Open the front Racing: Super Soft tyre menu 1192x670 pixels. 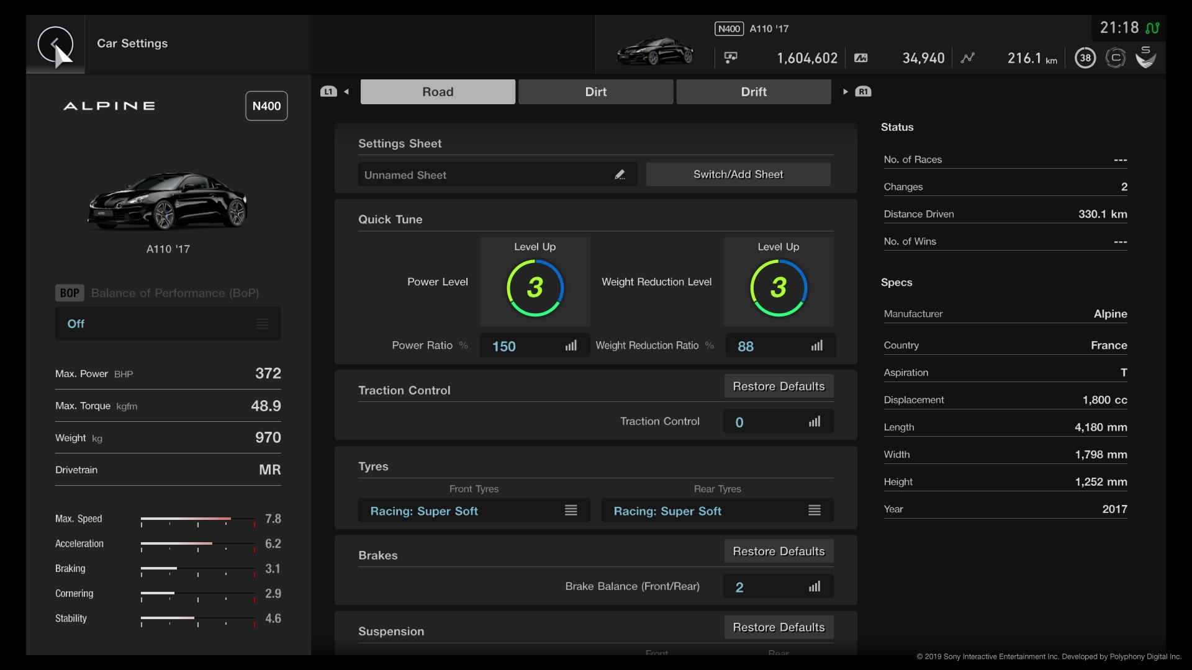click(571, 510)
